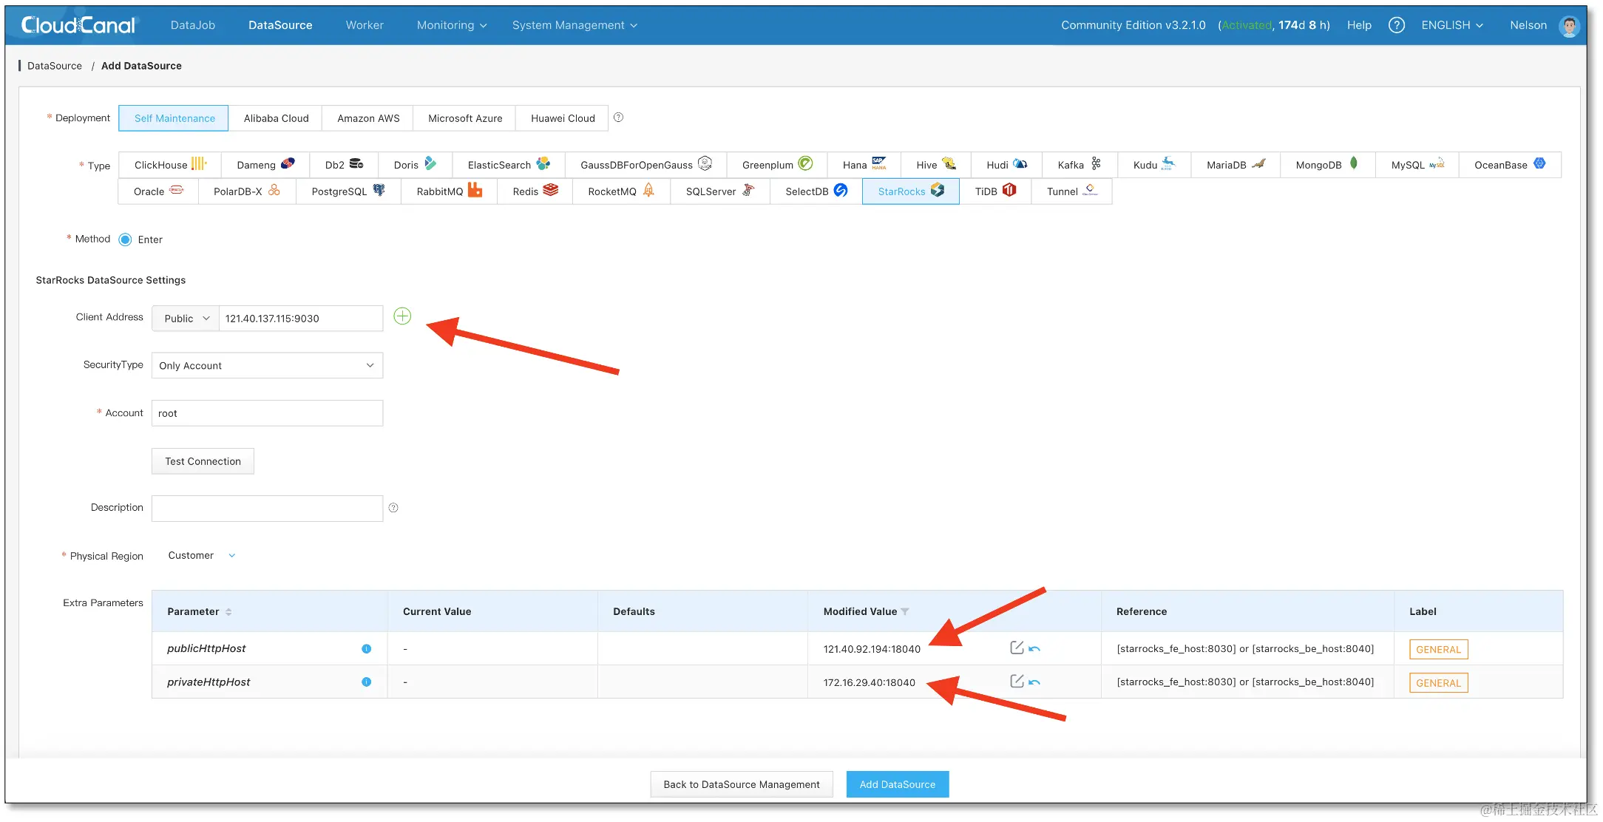Click the Add DataSource button
The image size is (1603, 822).
pos(897,784)
